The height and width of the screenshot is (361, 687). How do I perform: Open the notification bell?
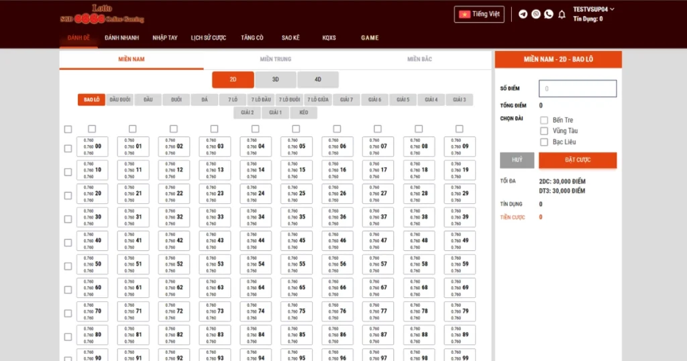click(562, 15)
